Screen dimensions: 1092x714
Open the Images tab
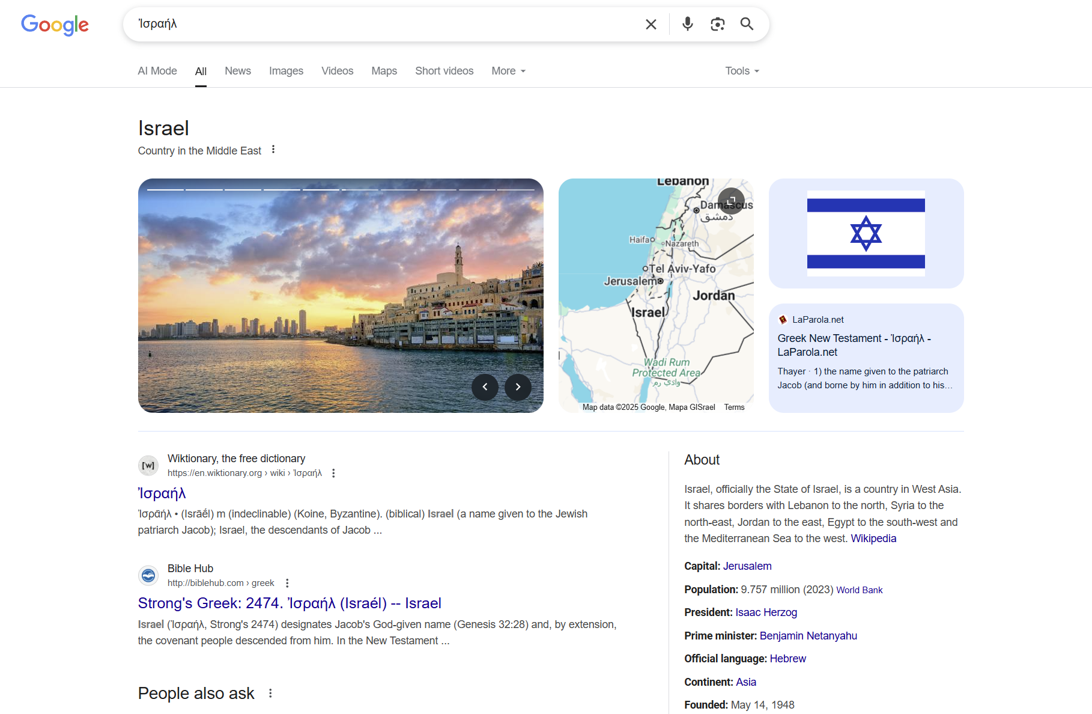(286, 71)
